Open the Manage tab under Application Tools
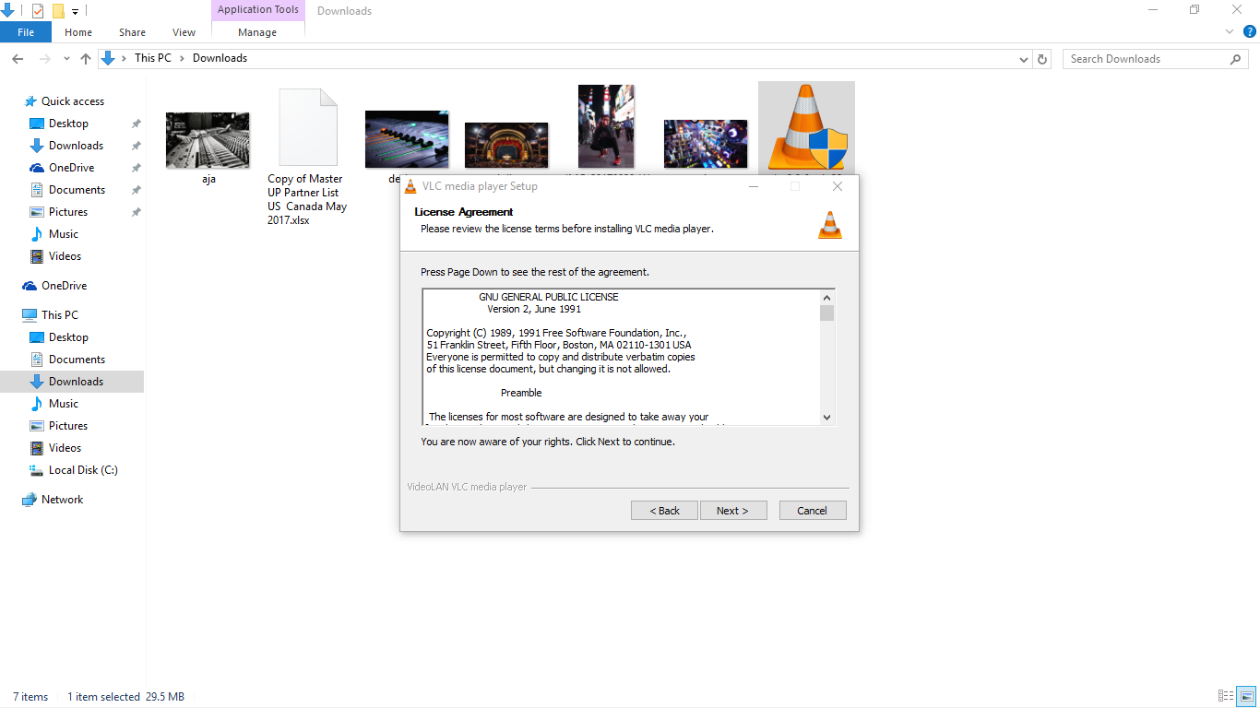The height and width of the screenshot is (708, 1260). [x=257, y=32]
